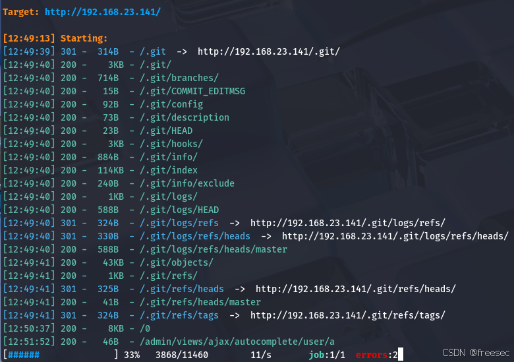Click the /0 path entry
This screenshot has height=362, width=514.
145,328
